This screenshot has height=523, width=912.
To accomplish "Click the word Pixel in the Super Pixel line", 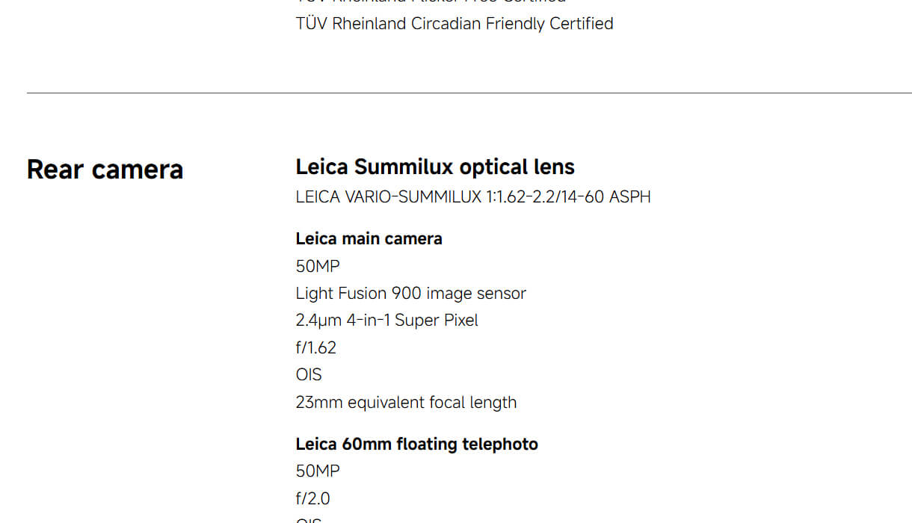I will point(461,321).
